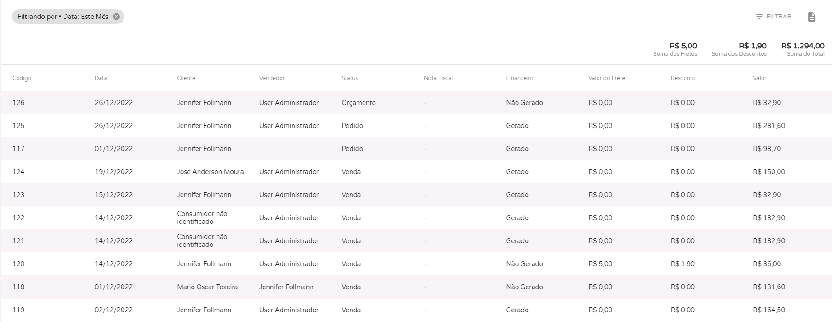Click the Status column header
832x322 pixels.
point(350,78)
